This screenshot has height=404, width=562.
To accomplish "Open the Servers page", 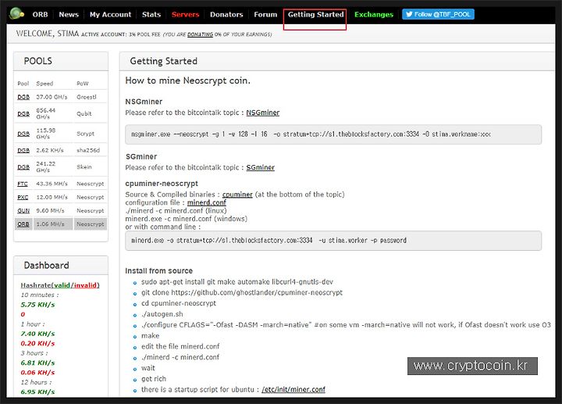I will 185,14.
